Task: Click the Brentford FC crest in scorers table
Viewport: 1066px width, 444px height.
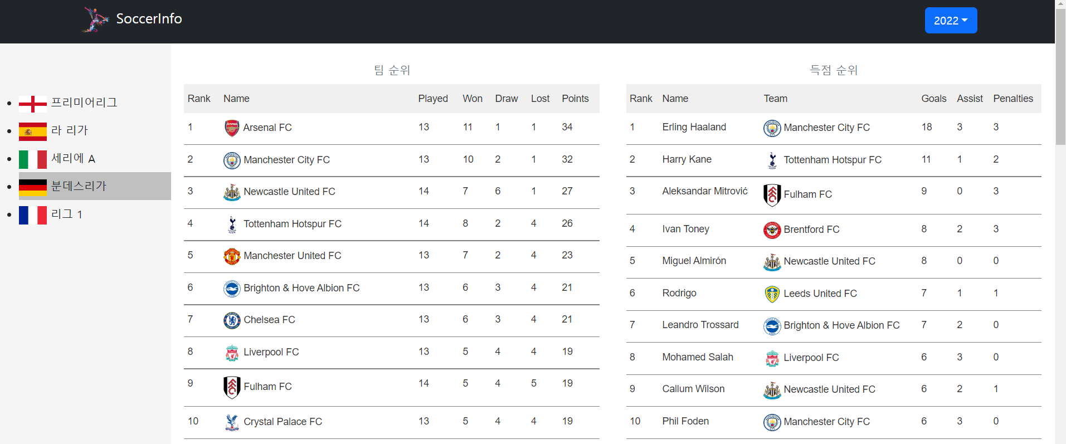Action: [772, 230]
